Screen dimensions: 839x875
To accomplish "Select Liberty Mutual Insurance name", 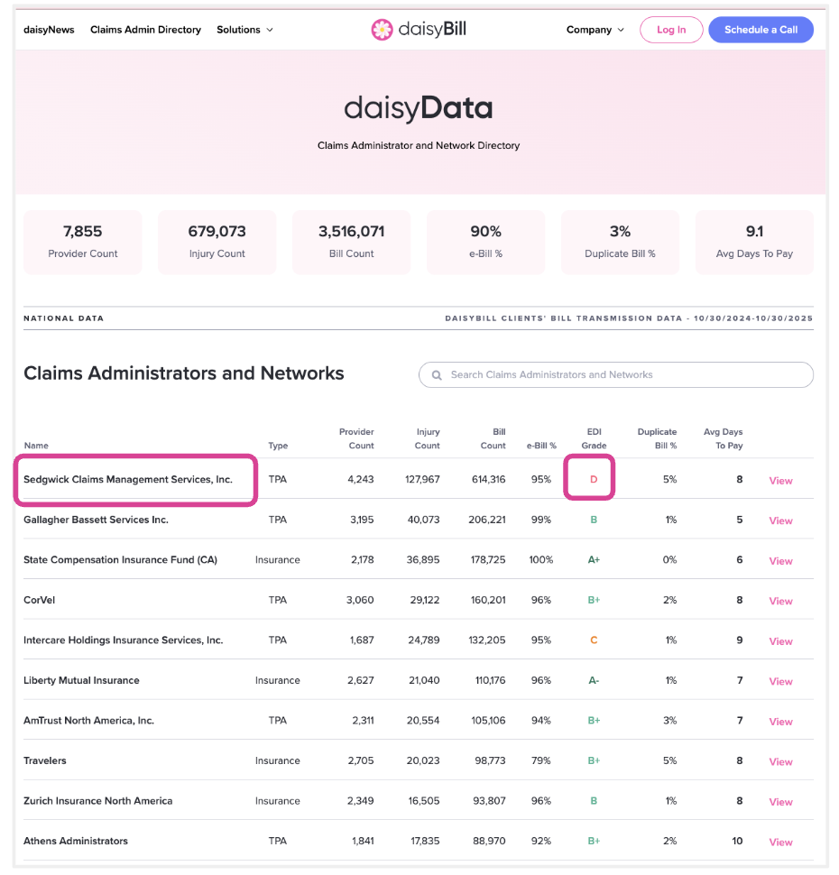I will pos(81,680).
